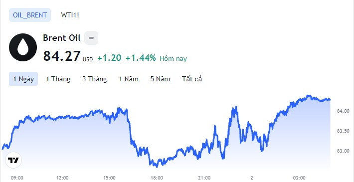Show the Tất cả full history range
The height and width of the screenshot is (182, 354).
tap(192, 79)
